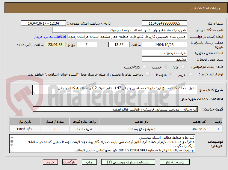The height and width of the screenshot is (170, 228).
Task: Click the announcement date field 1404/10/17 - 12:34
Action: point(43,23)
